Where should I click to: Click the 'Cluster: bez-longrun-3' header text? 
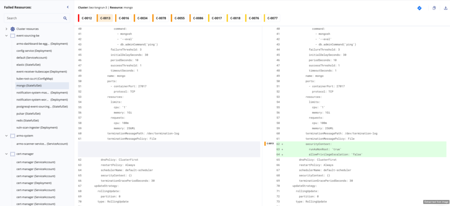(92, 7)
